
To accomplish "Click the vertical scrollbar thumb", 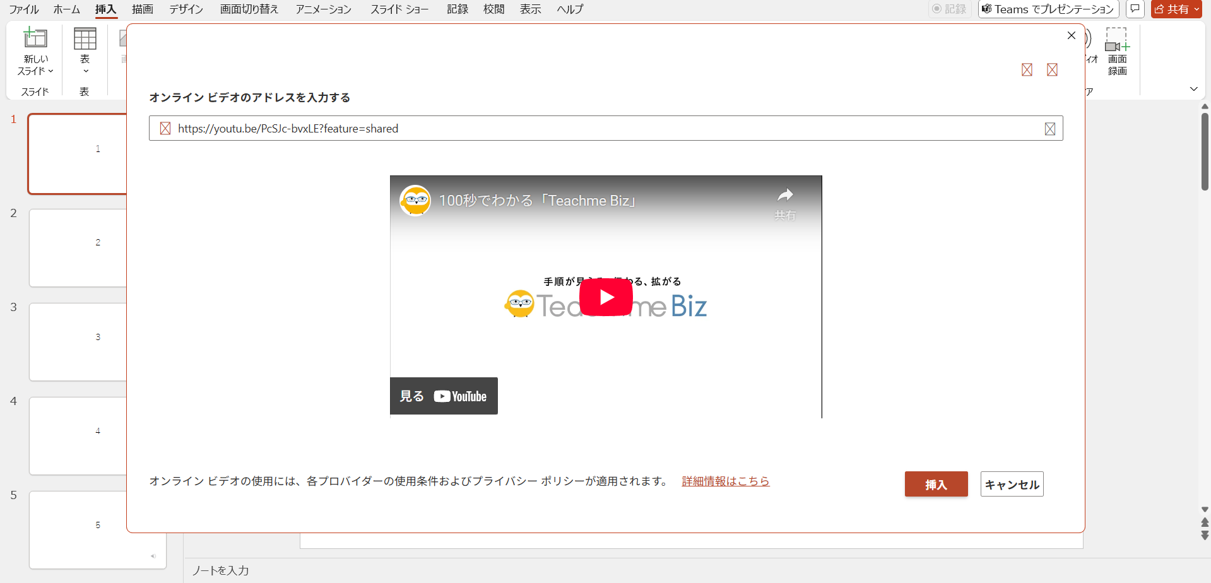I will coord(1205,151).
